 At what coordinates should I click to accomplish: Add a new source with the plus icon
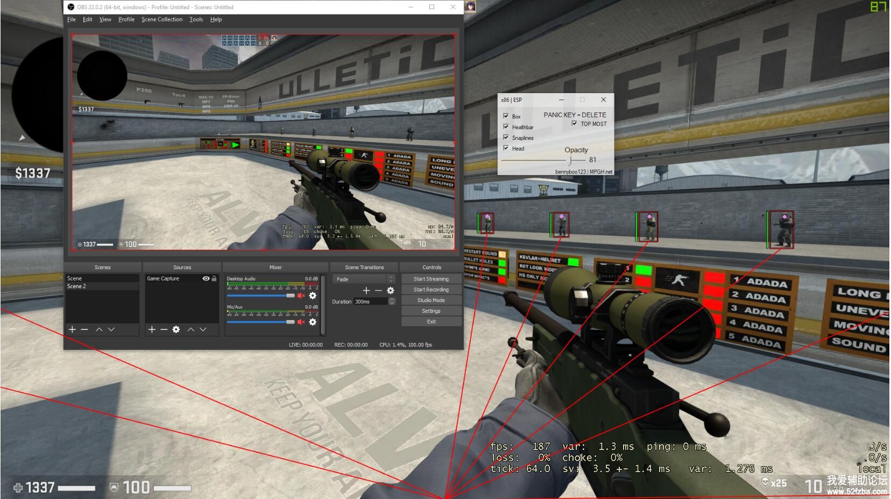(152, 329)
